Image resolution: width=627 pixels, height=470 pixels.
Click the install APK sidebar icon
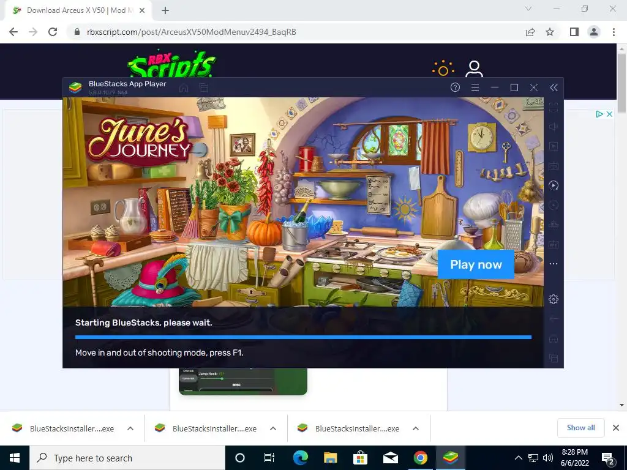click(554, 244)
